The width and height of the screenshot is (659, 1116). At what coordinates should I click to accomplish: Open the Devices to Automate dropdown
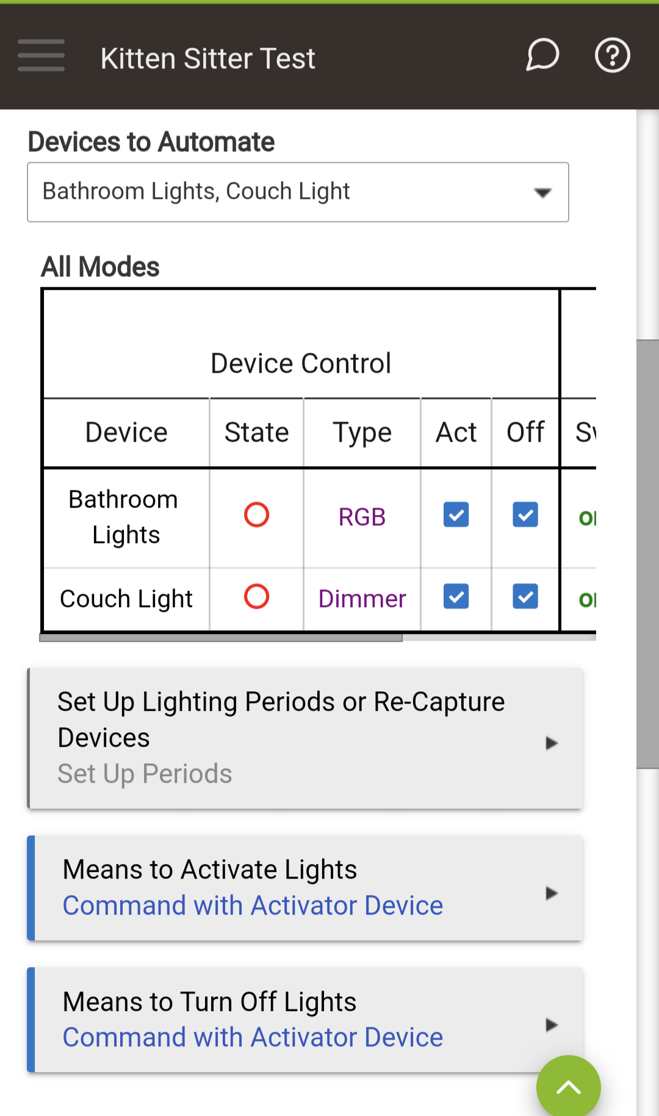pos(298,192)
